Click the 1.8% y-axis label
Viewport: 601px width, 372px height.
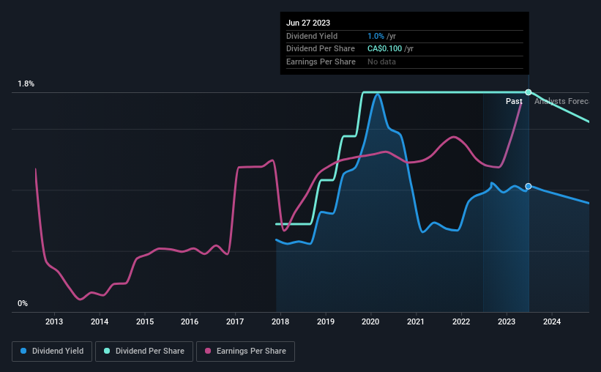[x=26, y=83]
